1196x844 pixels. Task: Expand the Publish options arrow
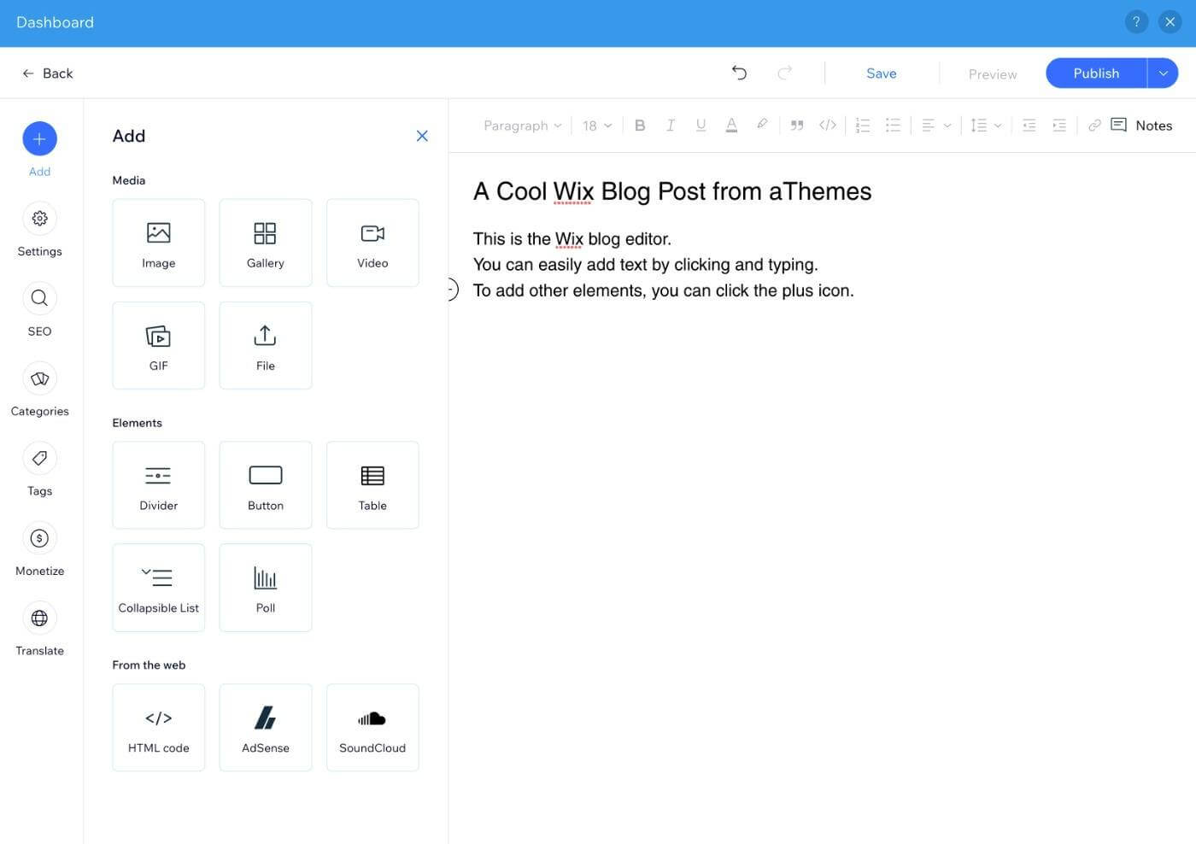pyautogui.click(x=1163, y=73)
